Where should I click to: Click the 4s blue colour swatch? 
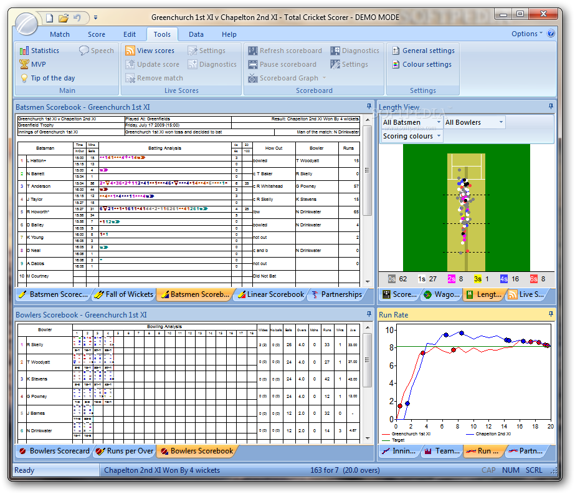click(504, 279)
